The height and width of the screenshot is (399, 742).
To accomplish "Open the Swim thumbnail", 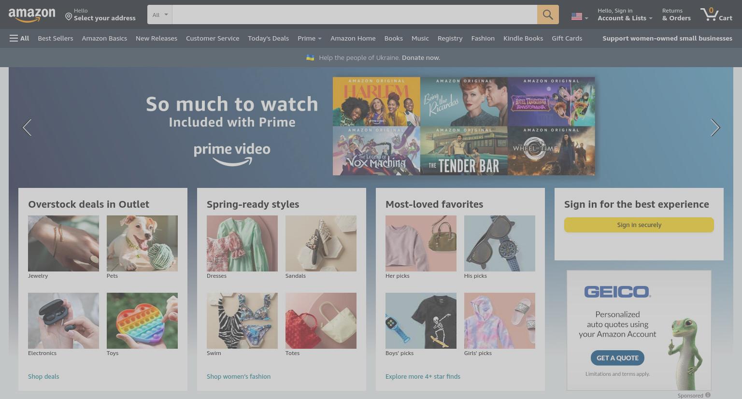I will tap(242, 320).
